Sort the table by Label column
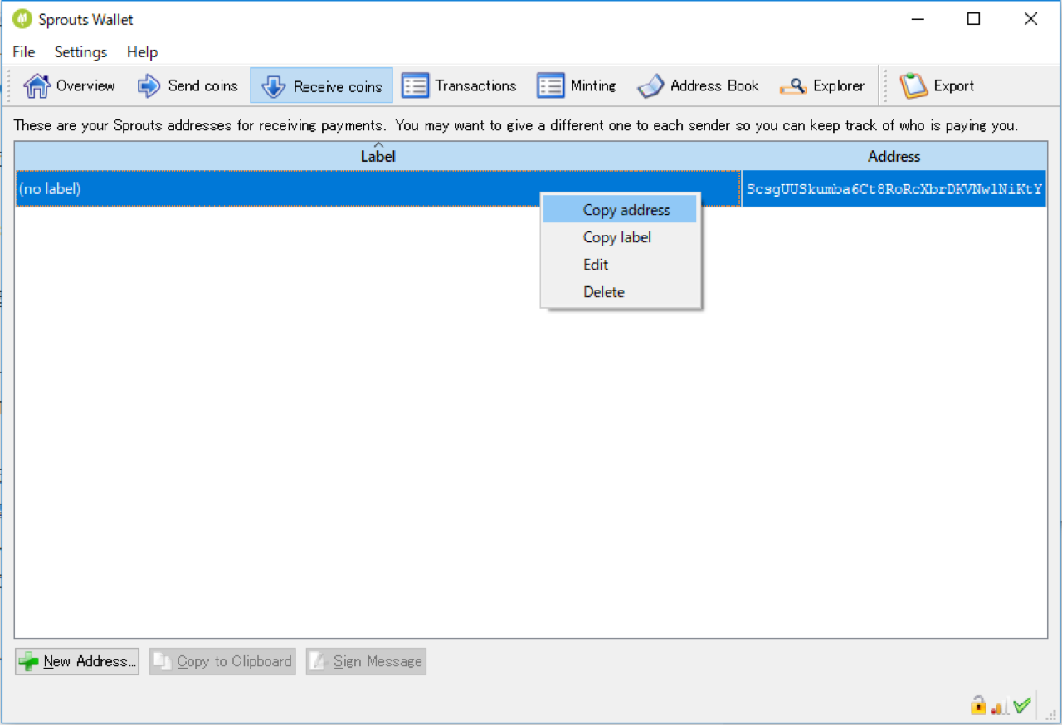The image size is (1062, 725). [378, 156]
